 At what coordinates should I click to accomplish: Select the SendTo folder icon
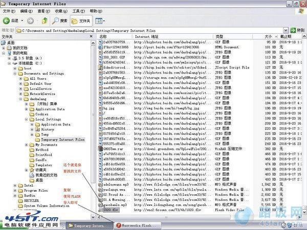coord(32,160)
